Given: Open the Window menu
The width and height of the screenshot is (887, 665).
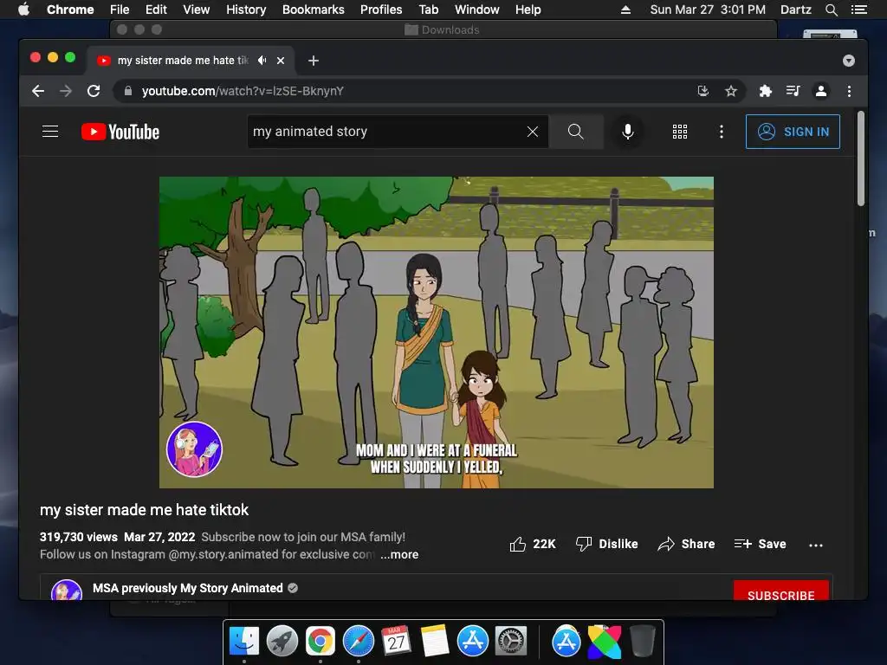Looking at the screenshot, I should click(477, 10).
